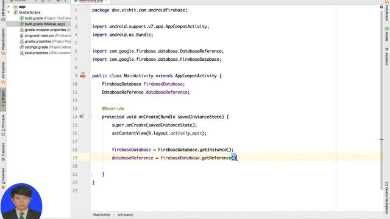The width and height of the screenshot is (390, 219).
Task: Click the getInstance call on line 18
Action: click(213, 150)
